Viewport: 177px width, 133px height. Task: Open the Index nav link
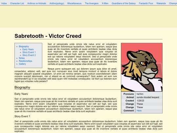click(4, 3)
